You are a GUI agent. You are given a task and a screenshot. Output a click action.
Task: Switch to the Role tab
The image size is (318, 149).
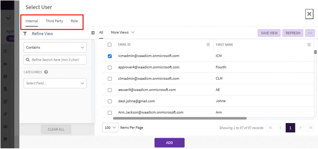(74, 21)
